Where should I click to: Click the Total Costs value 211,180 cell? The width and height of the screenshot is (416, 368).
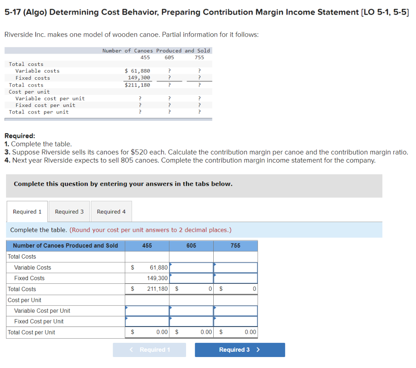point(147,289)
